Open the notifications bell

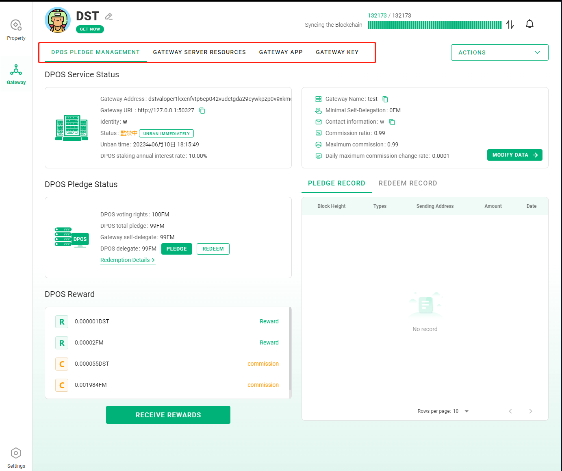(x=529, y=24)
